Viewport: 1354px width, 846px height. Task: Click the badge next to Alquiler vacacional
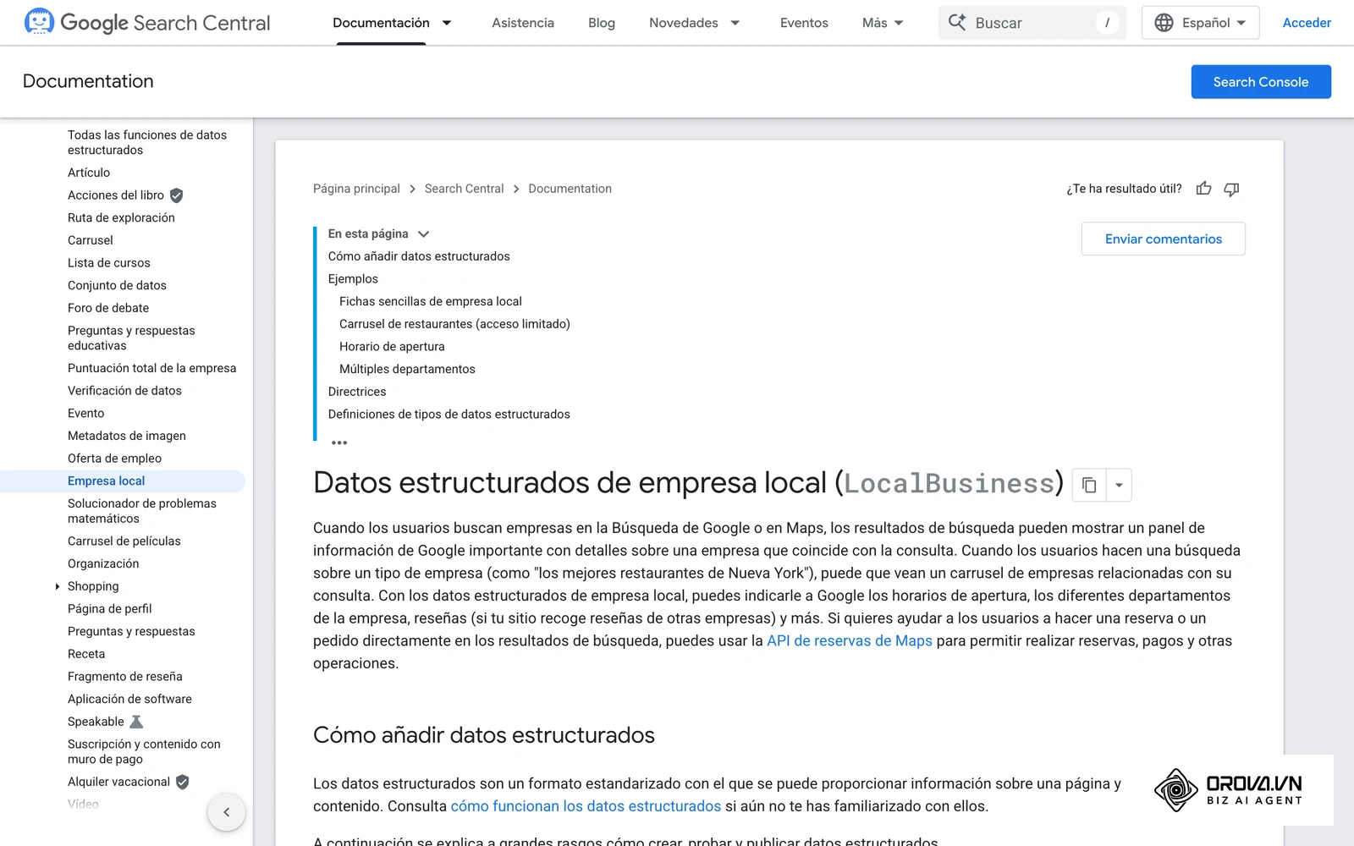182,782
